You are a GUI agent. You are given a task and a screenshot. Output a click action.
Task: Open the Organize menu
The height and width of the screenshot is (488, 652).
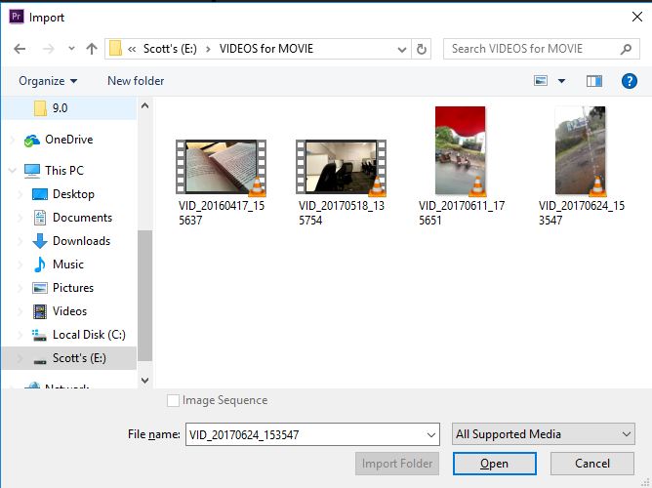click(x=48, y=81)
